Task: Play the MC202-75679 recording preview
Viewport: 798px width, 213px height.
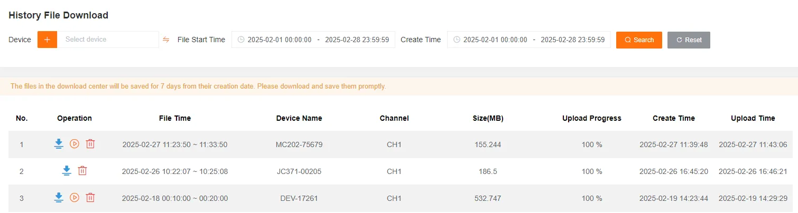Action: click(x=75, y=144)
